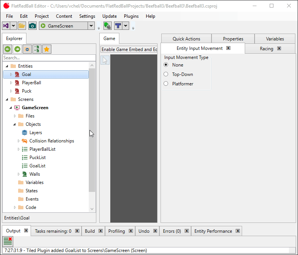Click the yellow star bookmark icon

47,49
